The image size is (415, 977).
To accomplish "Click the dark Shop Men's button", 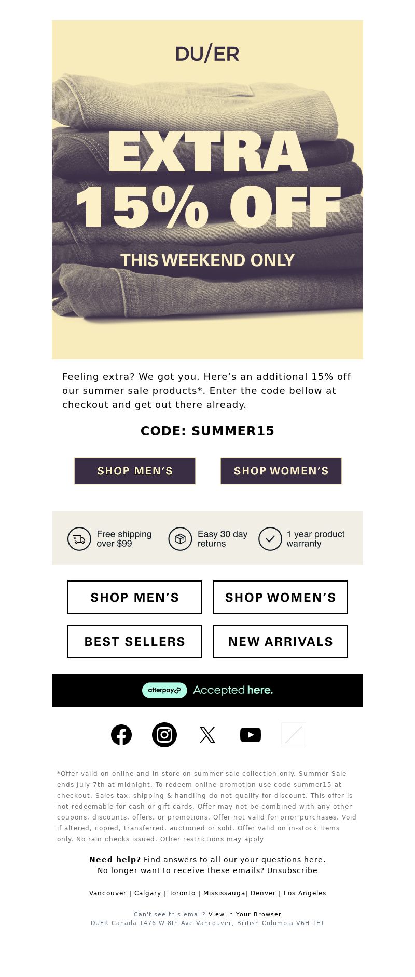I will click(x=135, y=471).
